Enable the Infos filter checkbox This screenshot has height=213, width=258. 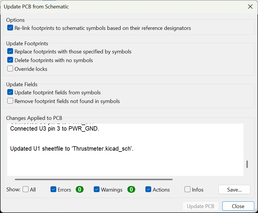click(x=187, y=189)
